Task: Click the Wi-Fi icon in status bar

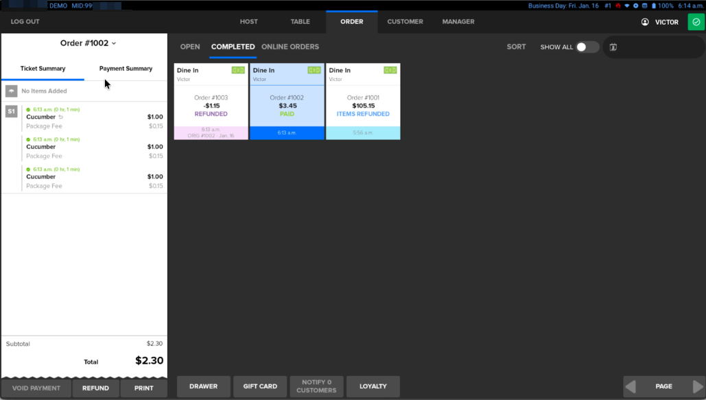Action: pyautogui.click(x=626, y=5)
